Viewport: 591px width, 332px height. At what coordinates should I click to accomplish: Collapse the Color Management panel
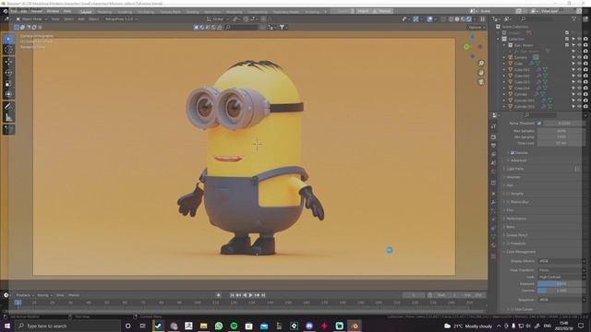[521, 252]
